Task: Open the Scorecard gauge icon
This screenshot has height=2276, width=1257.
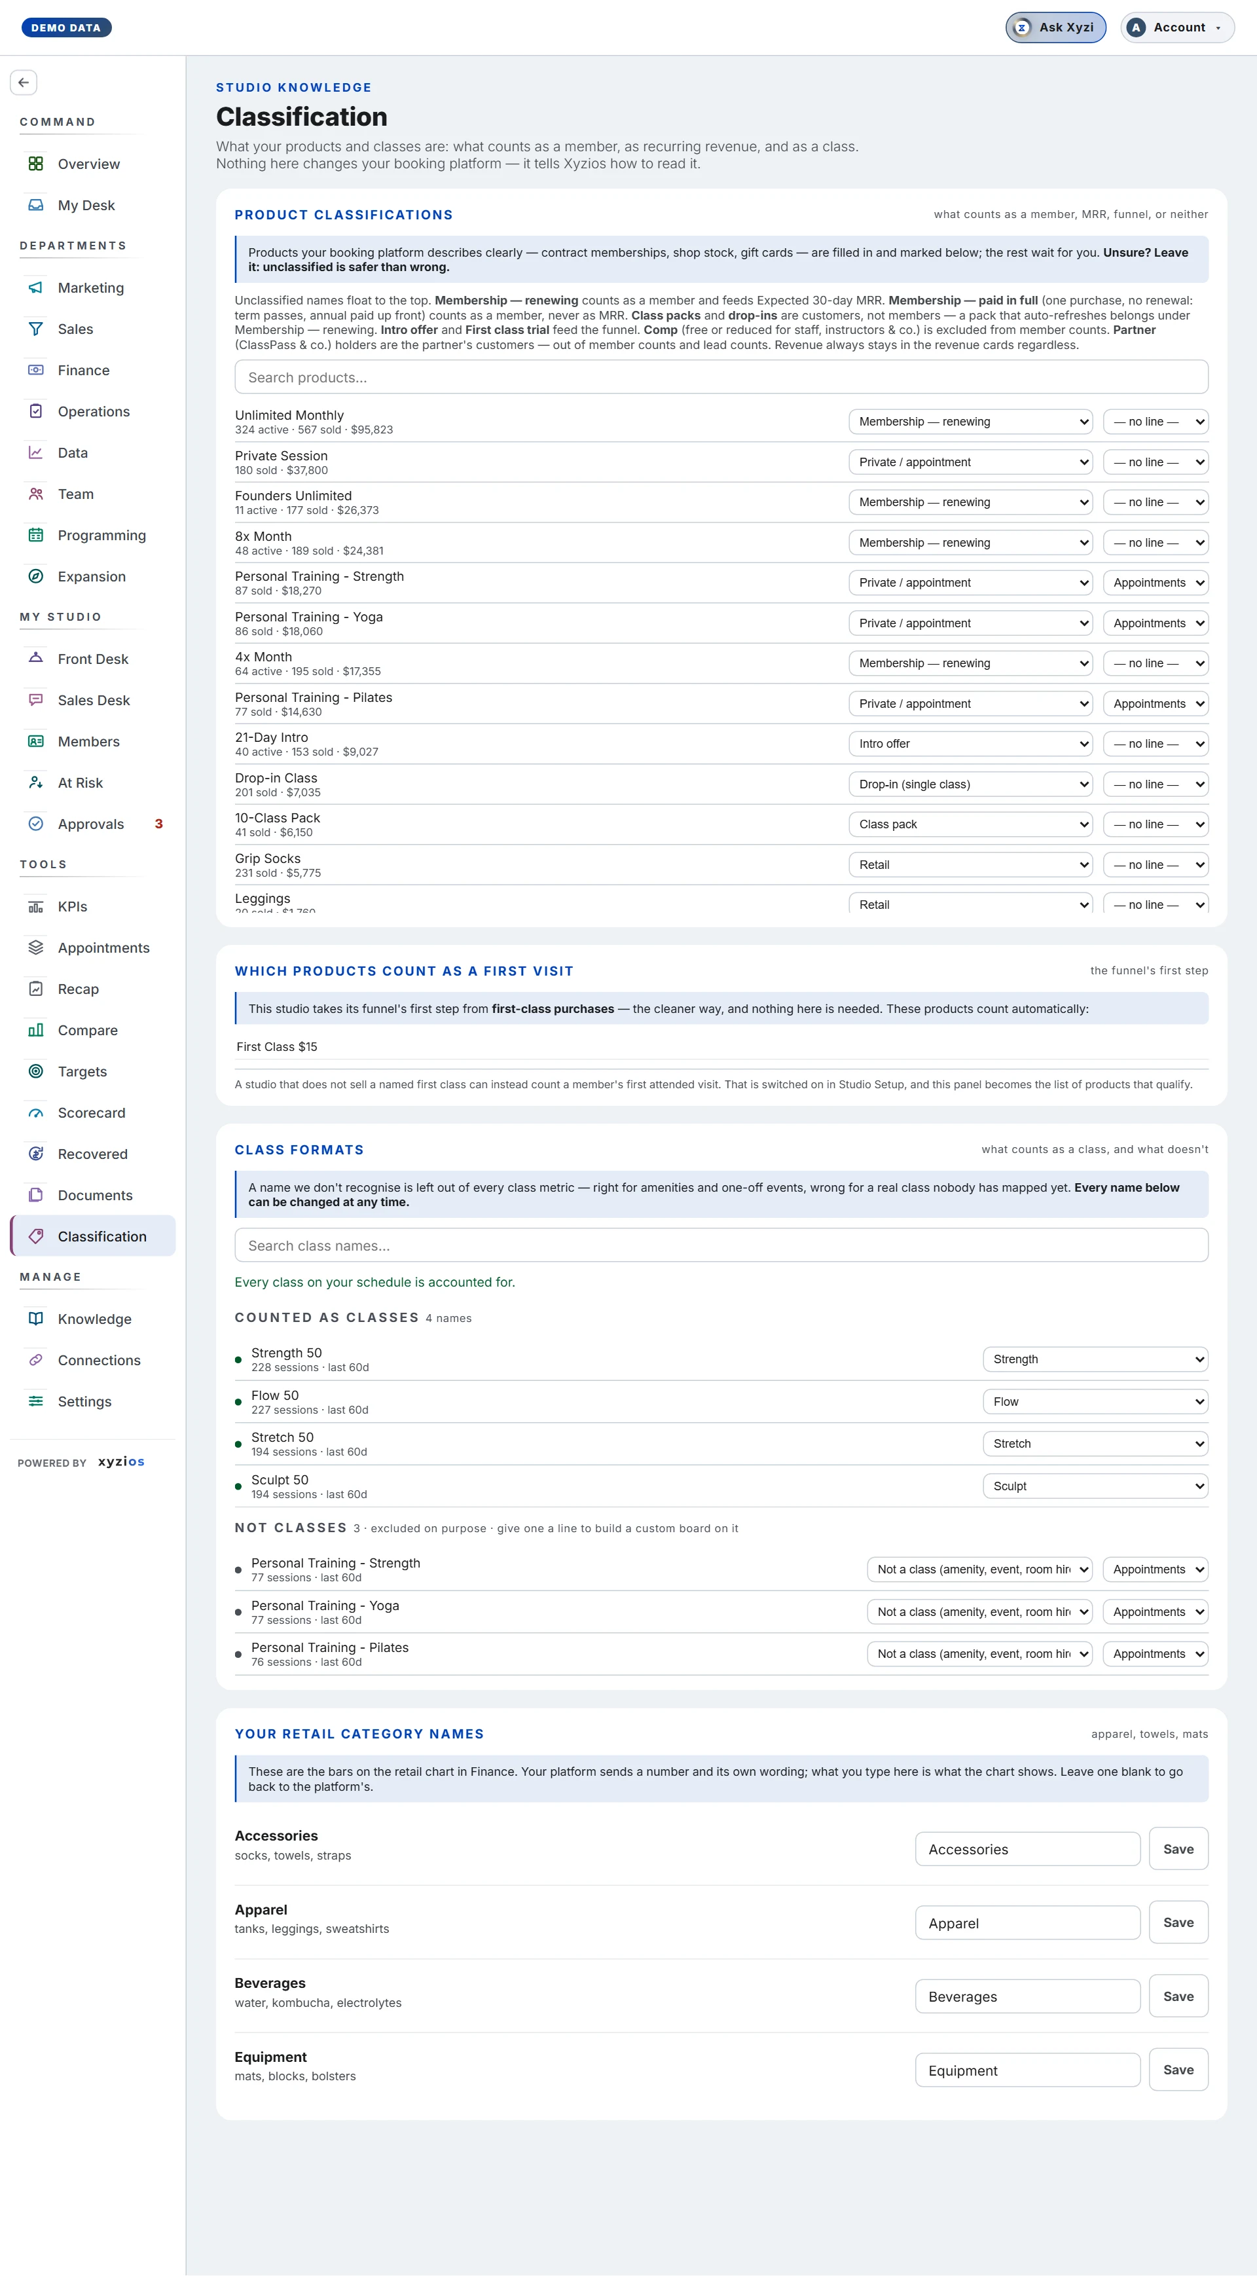Action: [35, 1112]
